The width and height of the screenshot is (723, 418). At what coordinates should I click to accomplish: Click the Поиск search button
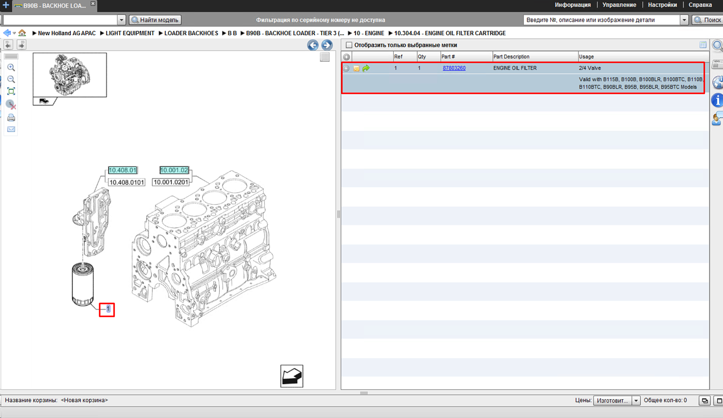point(708,20)
